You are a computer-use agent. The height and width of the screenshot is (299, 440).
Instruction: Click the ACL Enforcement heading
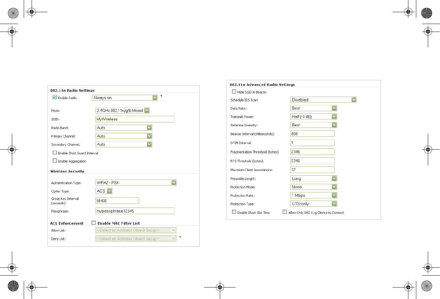pos(67,223)
